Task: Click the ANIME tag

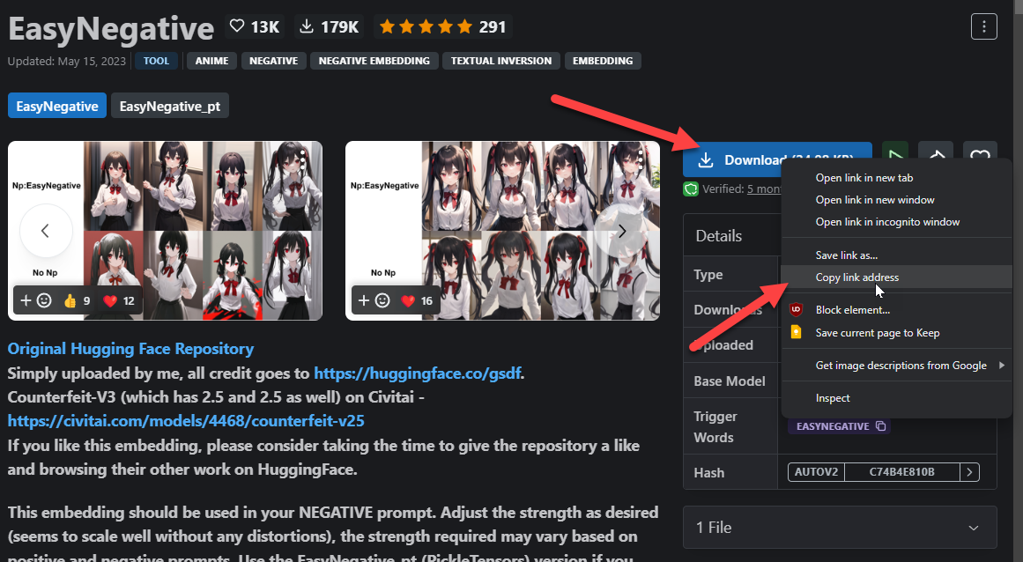Action: coord(212,61)
